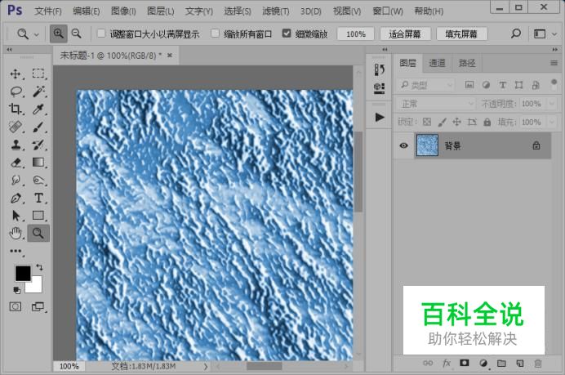Viewport: 565px width, 375px height.
Task: Open the 3D panel icon
Action: point(379,87)
